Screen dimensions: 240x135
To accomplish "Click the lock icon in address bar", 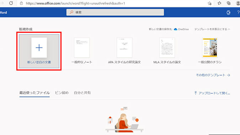I will (21, 3).
